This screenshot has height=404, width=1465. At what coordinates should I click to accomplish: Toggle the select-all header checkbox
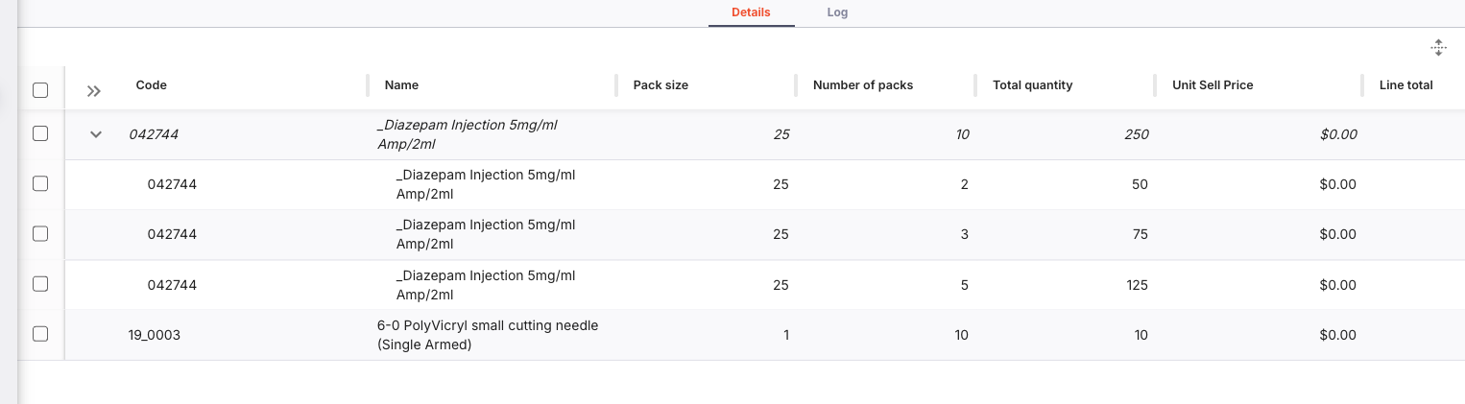point(40,90)
